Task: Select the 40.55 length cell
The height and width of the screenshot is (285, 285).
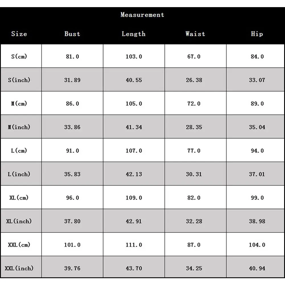Action: [134, 80]
